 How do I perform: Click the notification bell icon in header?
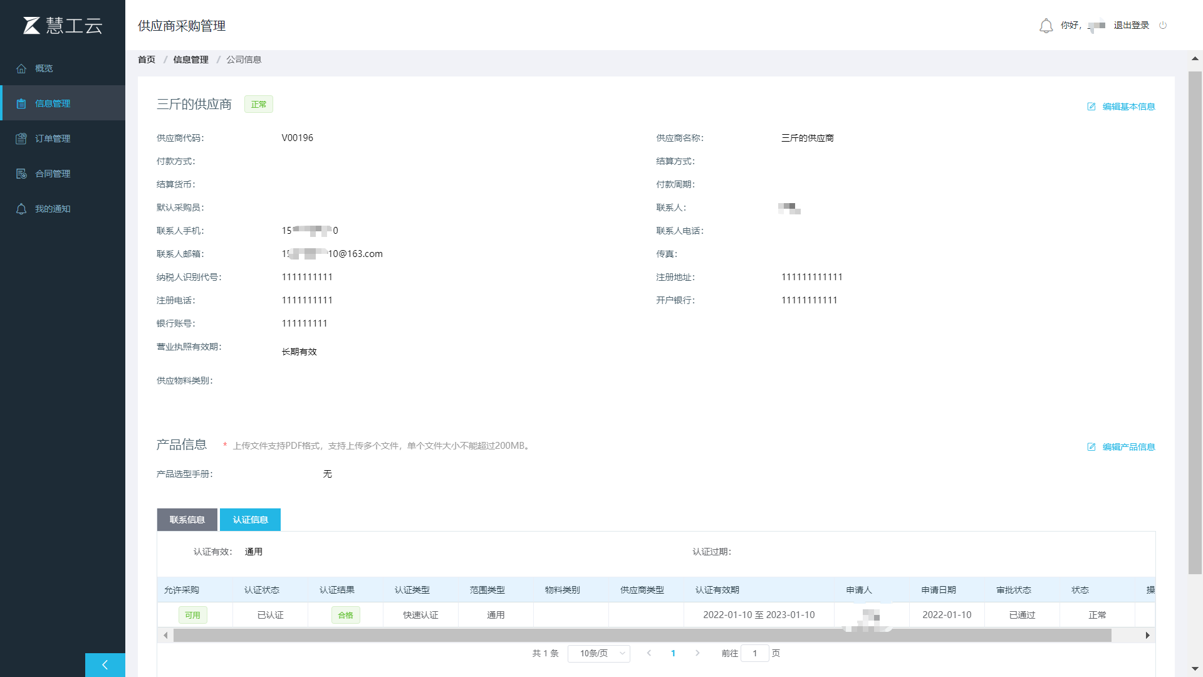tap(1046, 26)
